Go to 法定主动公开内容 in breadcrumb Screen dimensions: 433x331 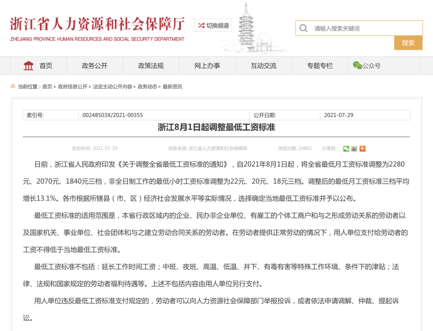(x=112, y=86)
